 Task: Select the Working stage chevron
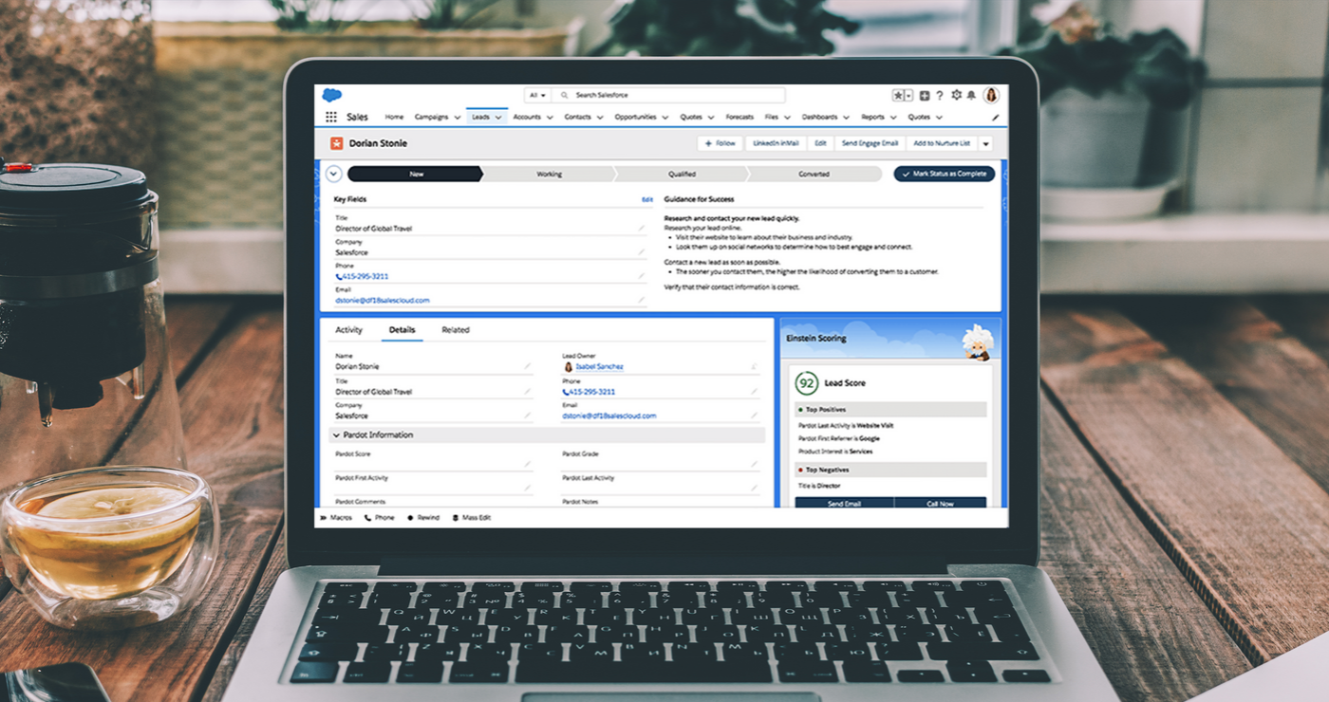coord(549,174)
